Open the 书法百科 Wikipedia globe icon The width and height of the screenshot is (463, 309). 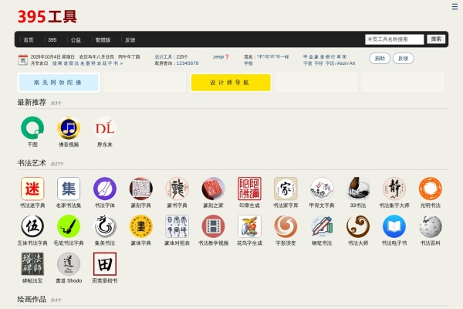tap(431, 226)
